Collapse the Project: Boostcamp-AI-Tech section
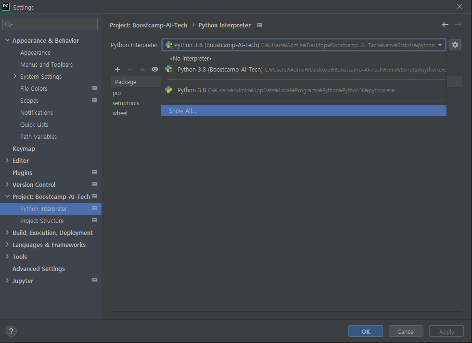472x343 pixels. point(7,196)
